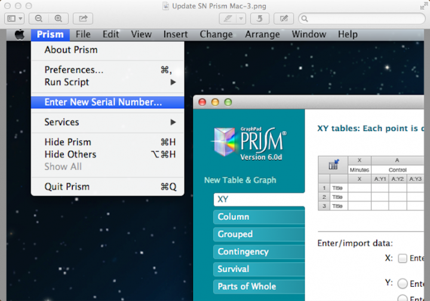
Task: Close the Prism welcome dialog with red button
Action: click(x=202, y=103)
